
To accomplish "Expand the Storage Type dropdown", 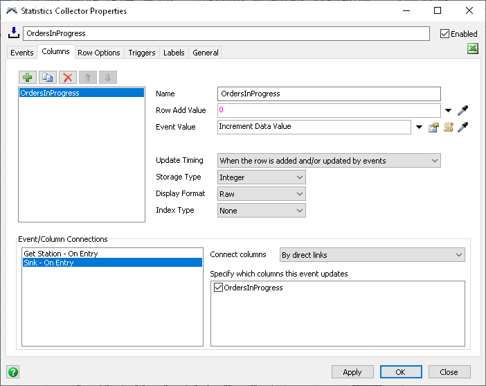I will coord(262,177).
